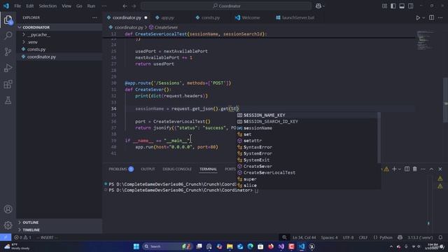Go back with the navigation arrow
The height and width of the screenshot is (252, 448).
tap(125, 6)
